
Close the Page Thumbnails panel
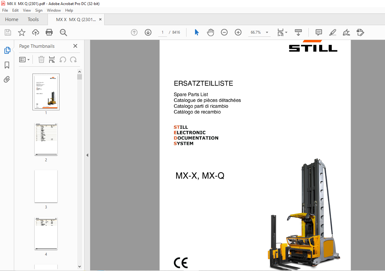tap(75, 46)
